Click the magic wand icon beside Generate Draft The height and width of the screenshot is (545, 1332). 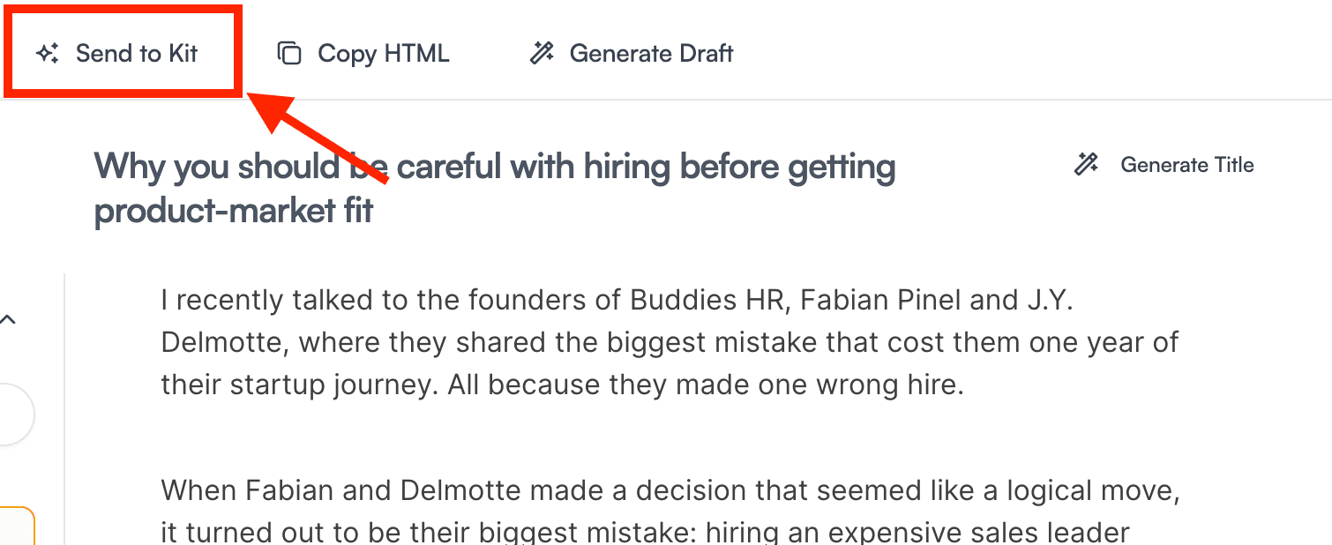click(x=542, y=54)
